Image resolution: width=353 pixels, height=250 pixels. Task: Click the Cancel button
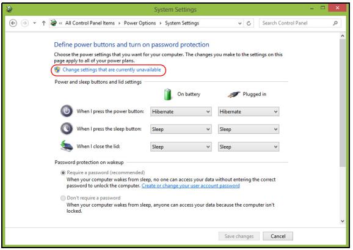click(278, 237)
